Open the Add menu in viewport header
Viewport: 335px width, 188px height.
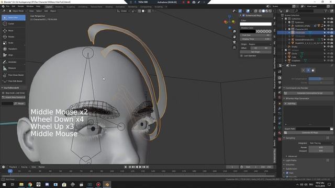46,11
